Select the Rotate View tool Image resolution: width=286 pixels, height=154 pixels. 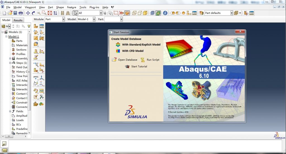[34, 13]
